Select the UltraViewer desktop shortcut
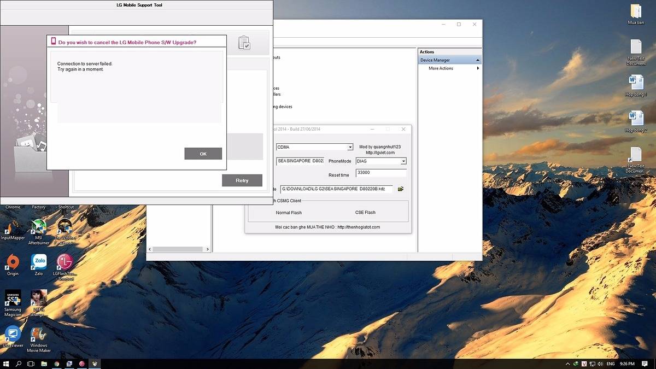656x369 pixels. [x=13, y=337]
